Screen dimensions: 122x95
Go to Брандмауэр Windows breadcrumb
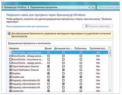pyautogui.click(x=15, y=7)
